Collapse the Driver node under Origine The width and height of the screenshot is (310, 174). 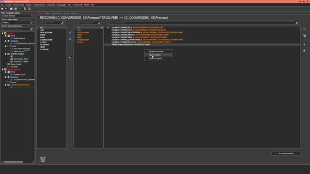tap(6, 36)
